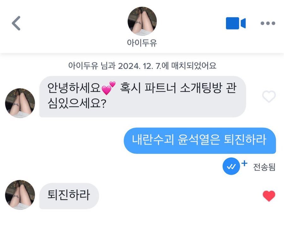
Task: Select the blue sent message bubble
Action: pos(199,140)
